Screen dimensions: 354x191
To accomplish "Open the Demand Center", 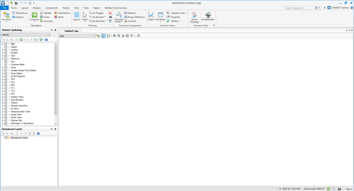I will [x=119, y=17].
